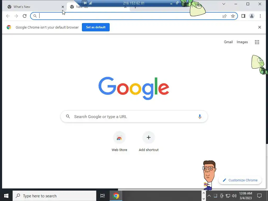Reload the page with the refresh icon
Viewport: 268px width, 201px height.
(25, 16)
